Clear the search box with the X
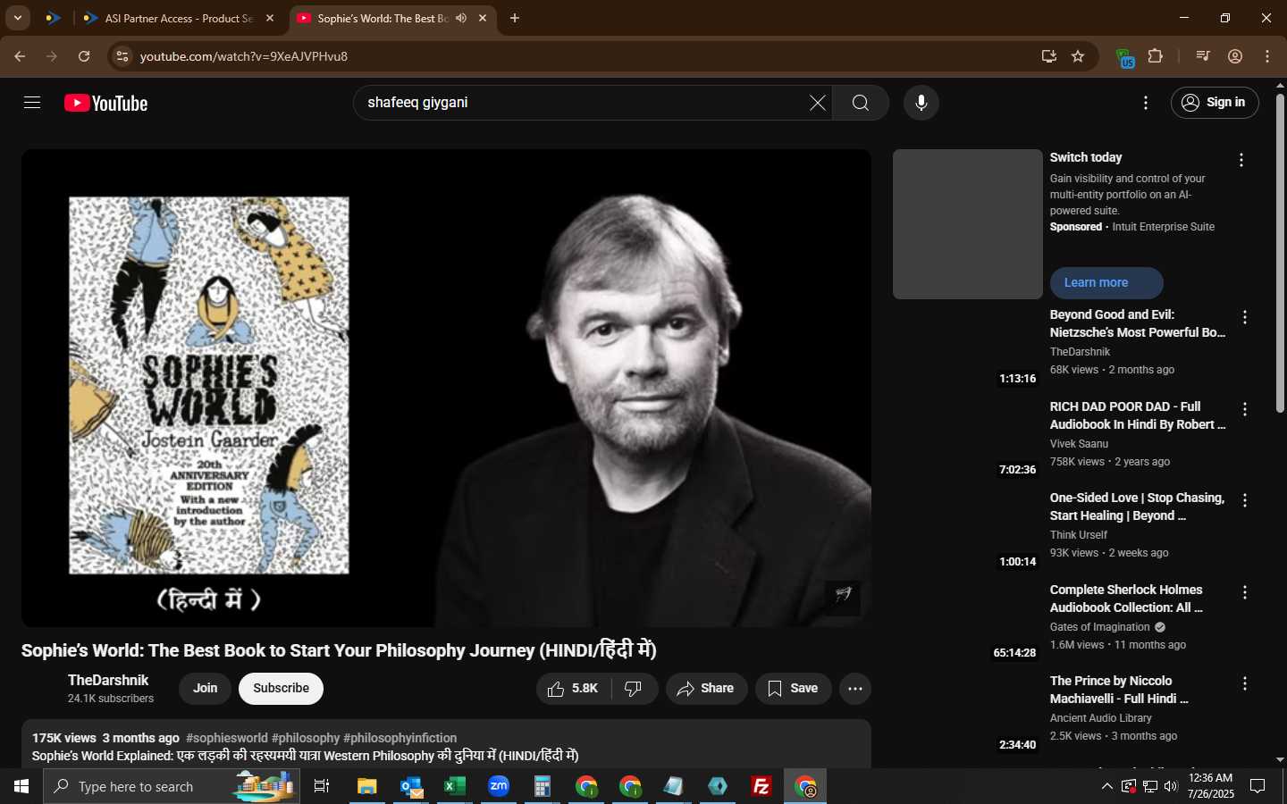 (817, 103)
